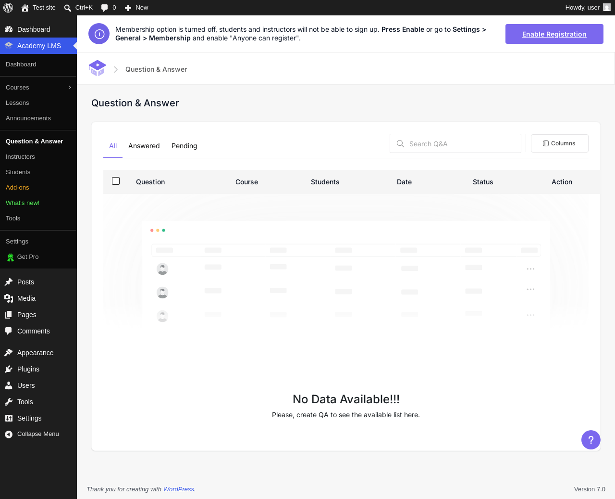Click the Plugins plug icon
The width and height of the screenshot is (615, 499).
point(9,369)
